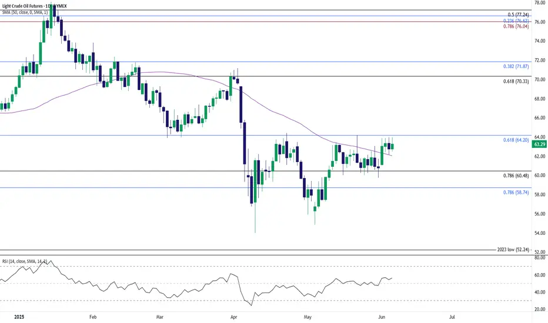Select Jul on the time axis
548x323 pixels.
click(x=452, y=318)
